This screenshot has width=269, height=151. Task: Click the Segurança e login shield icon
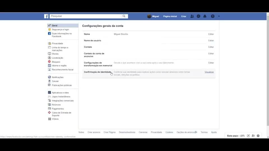pos(49,29)
